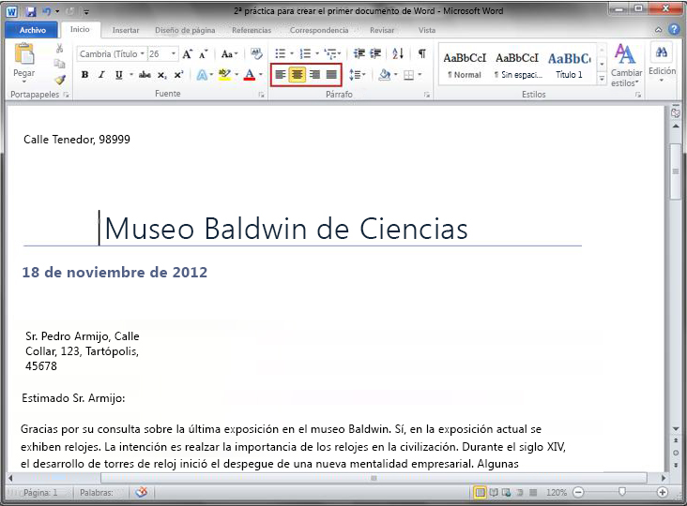Expand the styles gallery More button

[x=602, y=79]
